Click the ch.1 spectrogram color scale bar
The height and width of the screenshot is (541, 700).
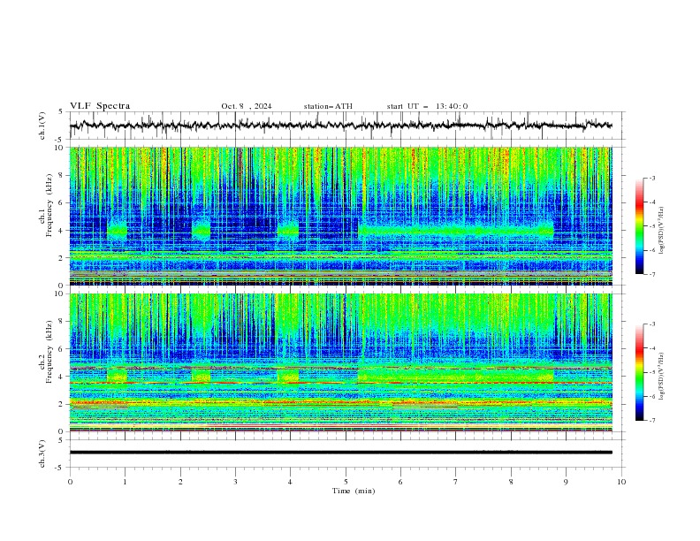point(640,226)
